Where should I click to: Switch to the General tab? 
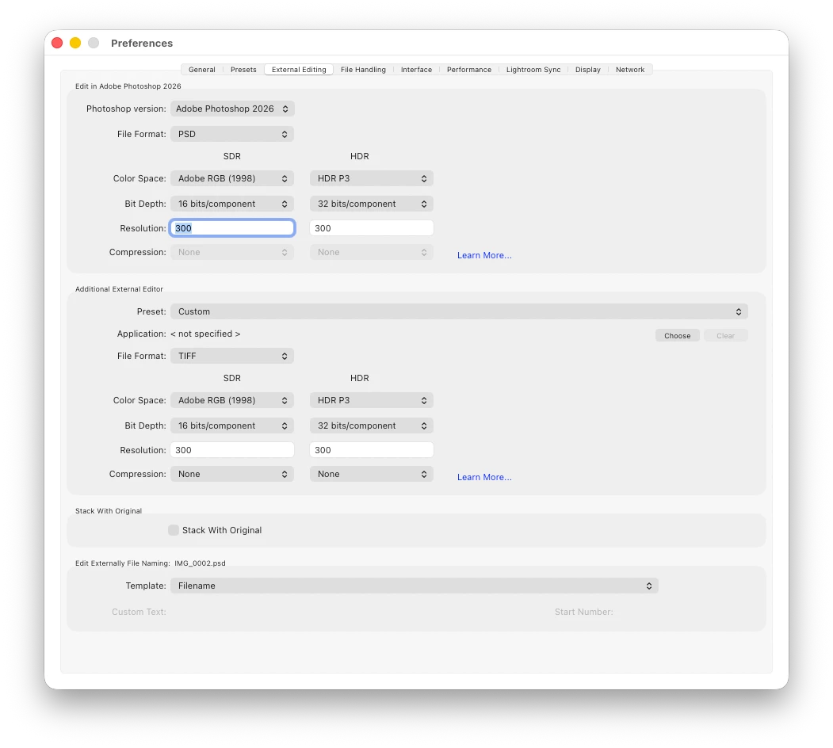[x=202, y=70]
